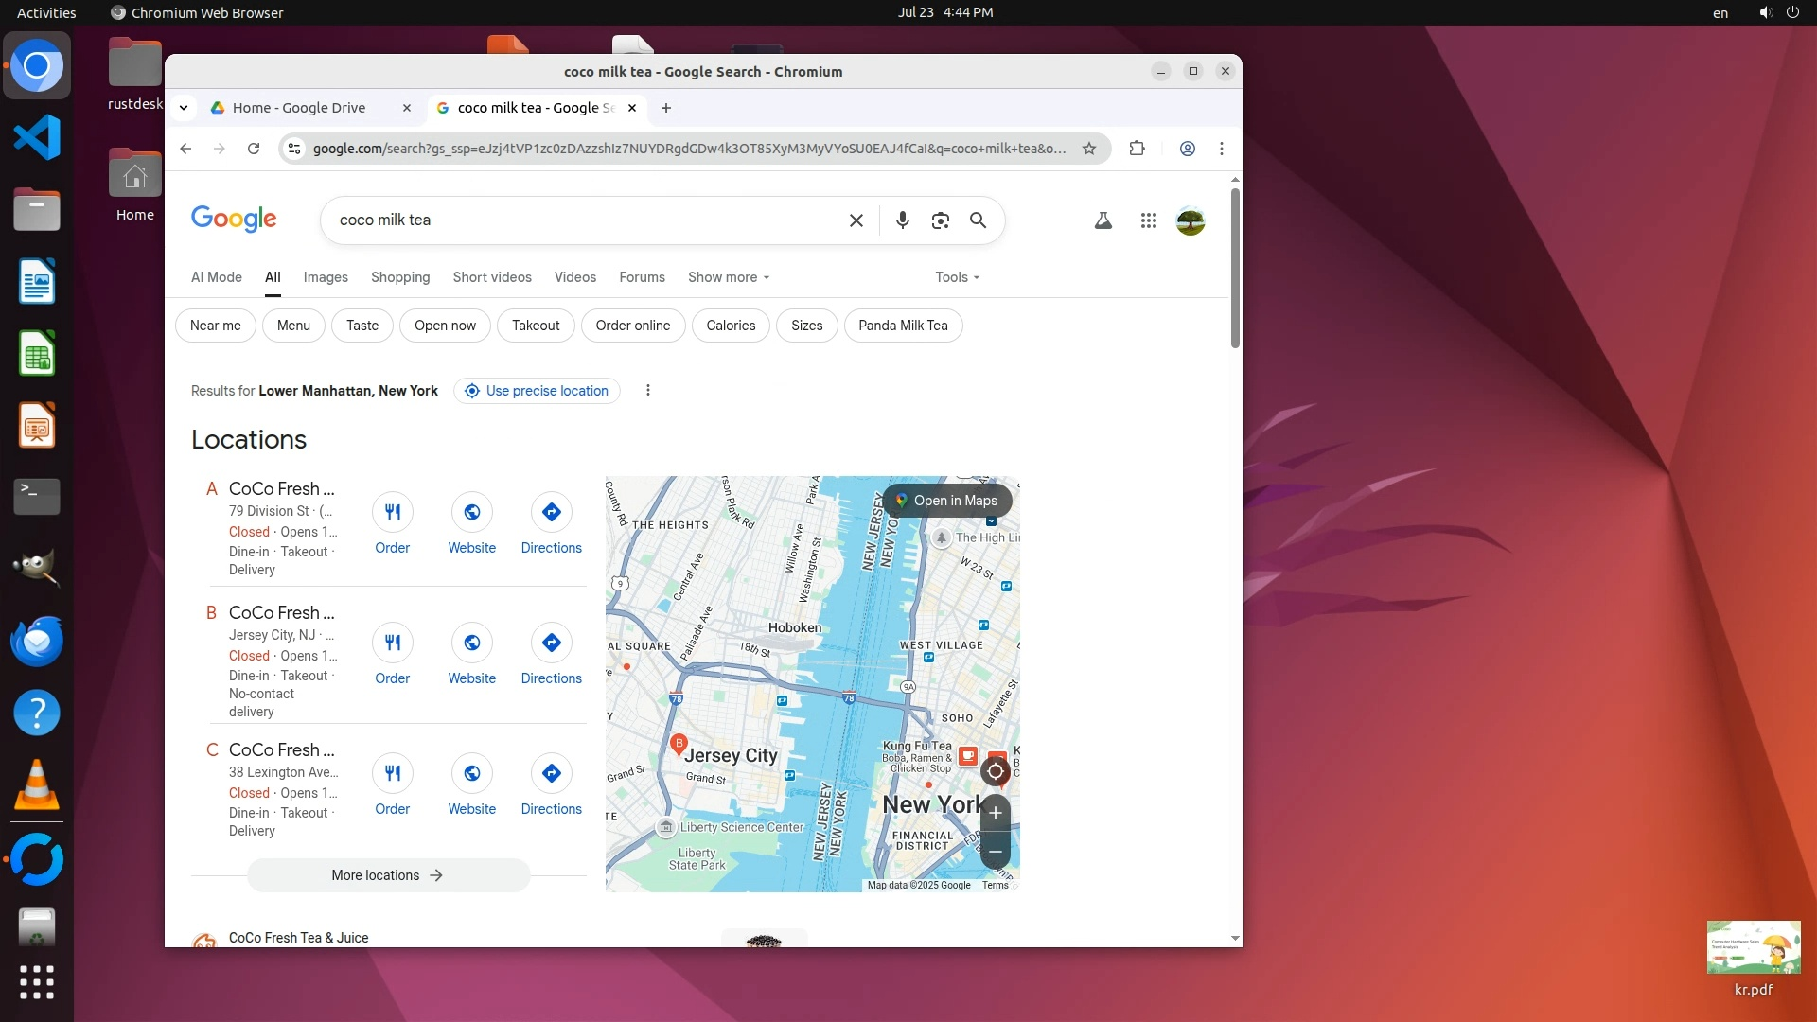The image size is (1817, 1022).
Task: Expand the tab search chevron
Action: point(184,108)
